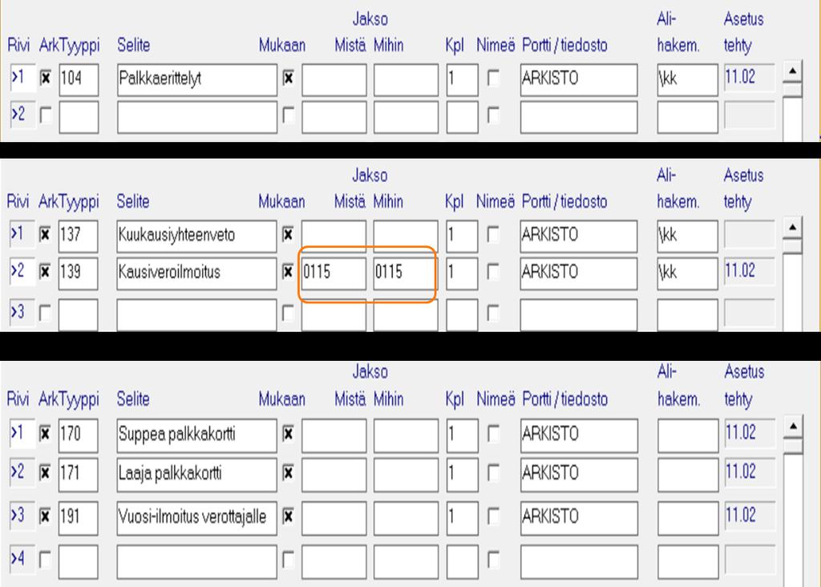Click Mistä field containing 0115
Image resolution: width=821 pixels, height=587 pixels.
[x=334, y=273]
